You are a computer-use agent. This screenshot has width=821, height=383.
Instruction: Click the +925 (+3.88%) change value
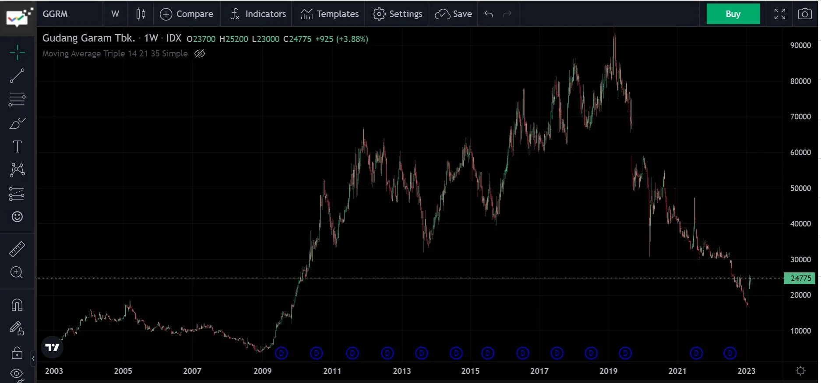coord(342,39)
